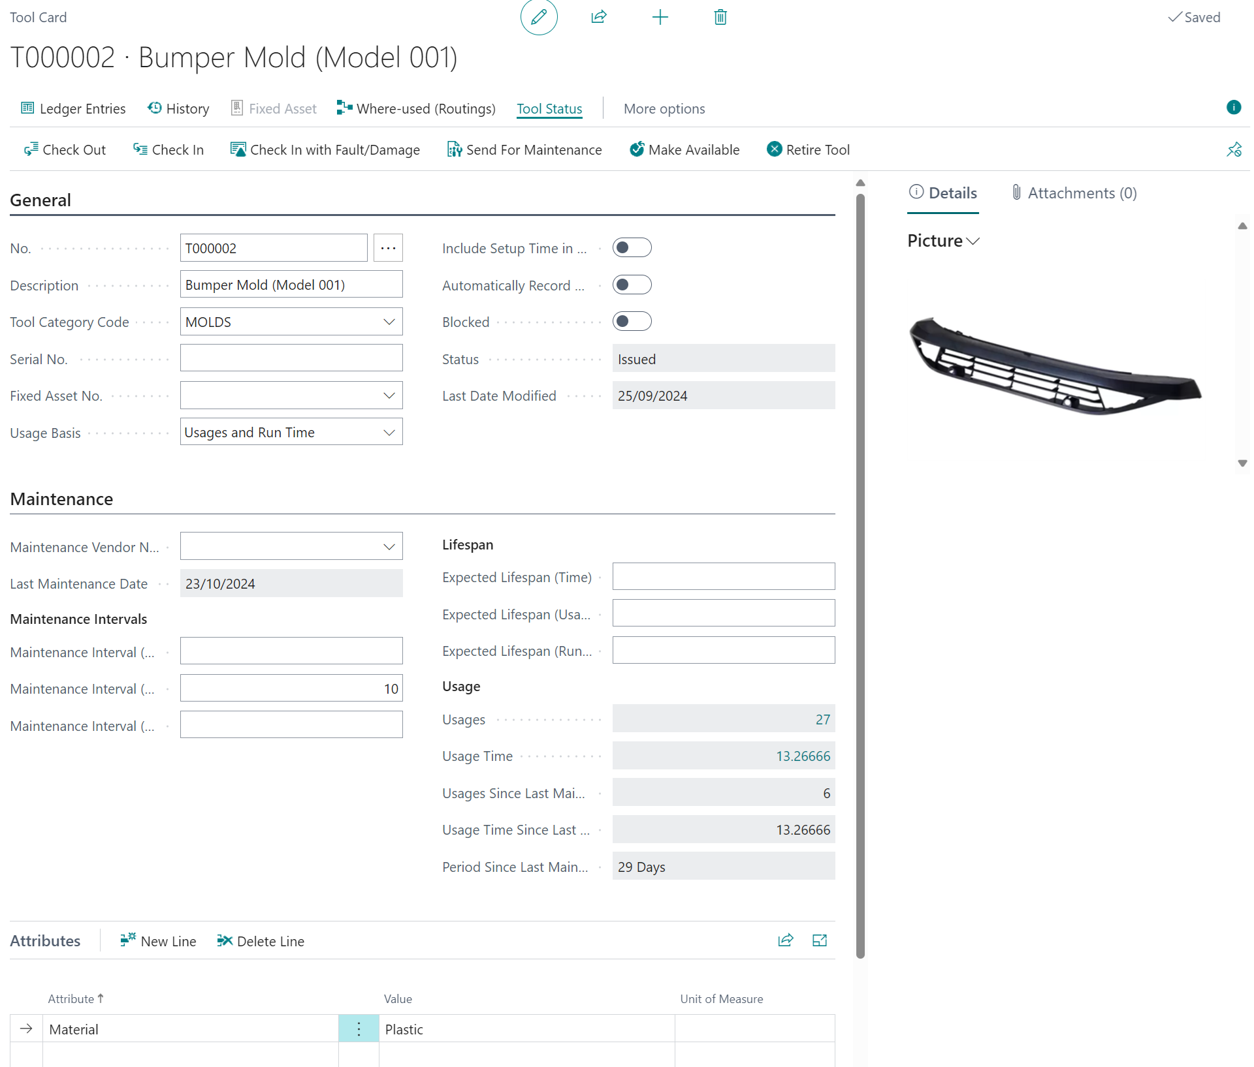Open No. field ellipsis assist button

point(388,248)
